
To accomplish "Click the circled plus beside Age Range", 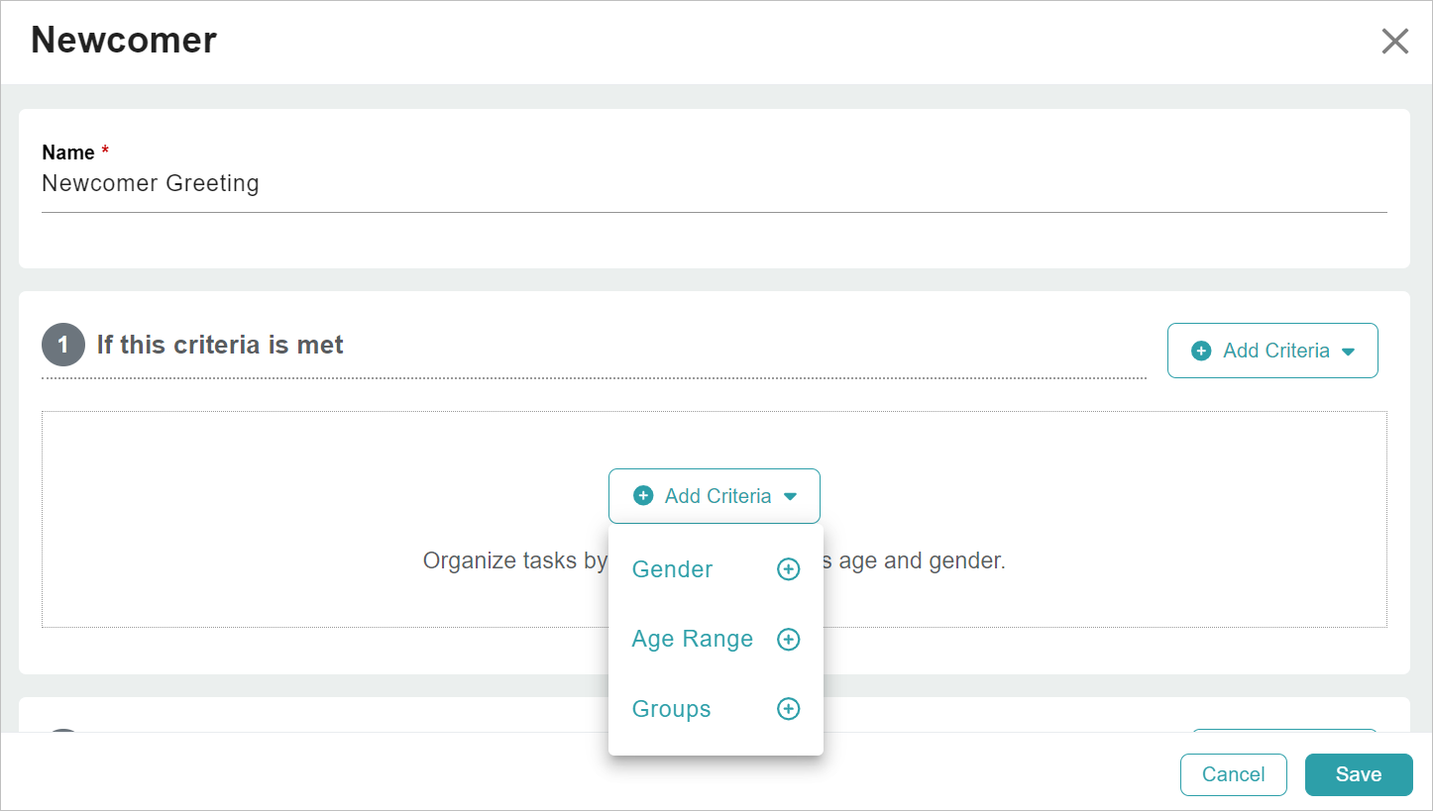I will (x=788, y=639).
